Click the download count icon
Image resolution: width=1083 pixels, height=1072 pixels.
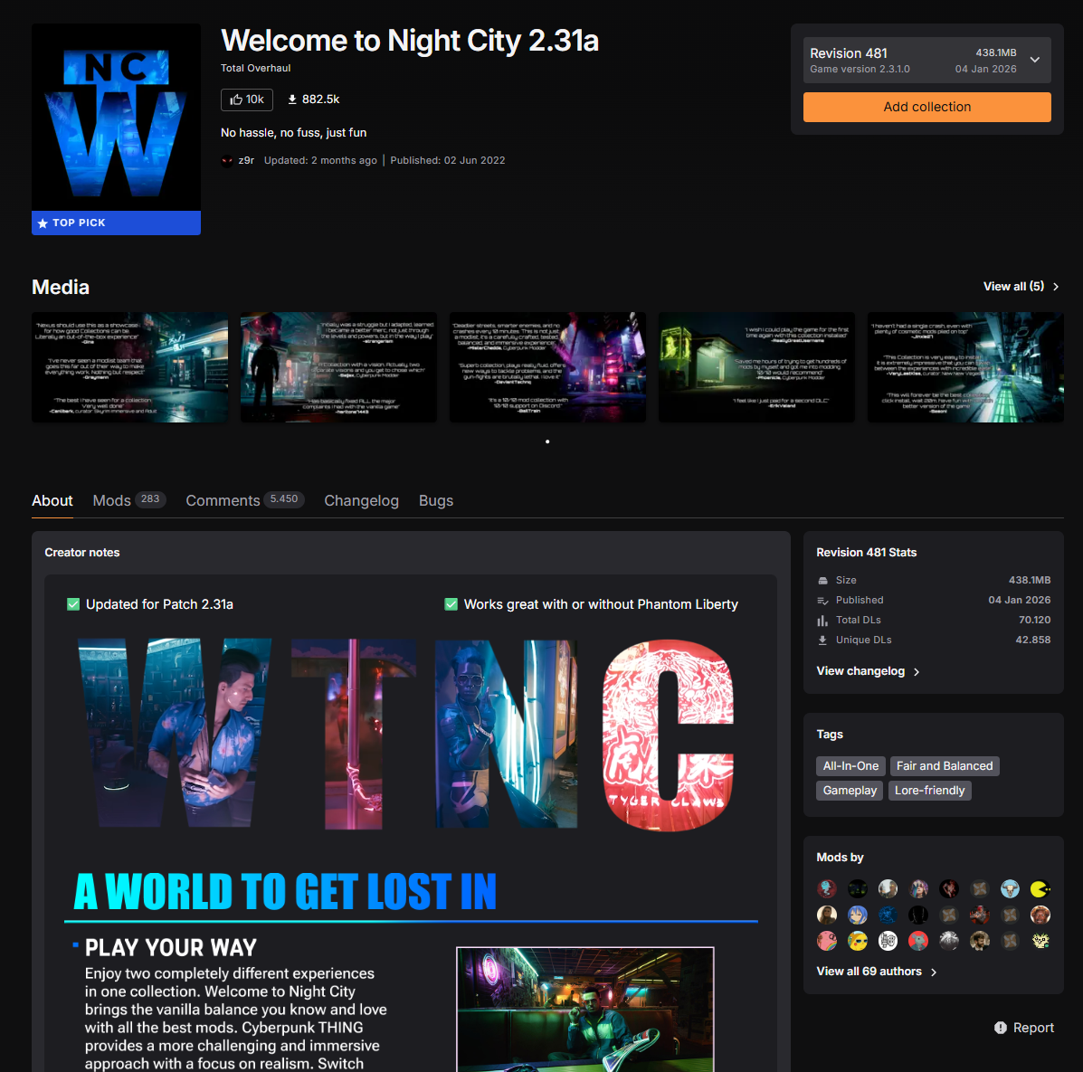[x=292, y=100]
